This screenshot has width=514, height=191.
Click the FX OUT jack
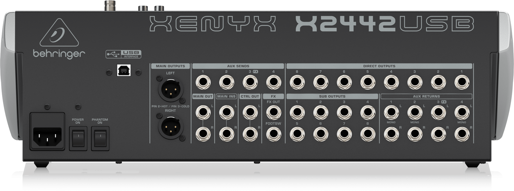pos(273,112)
